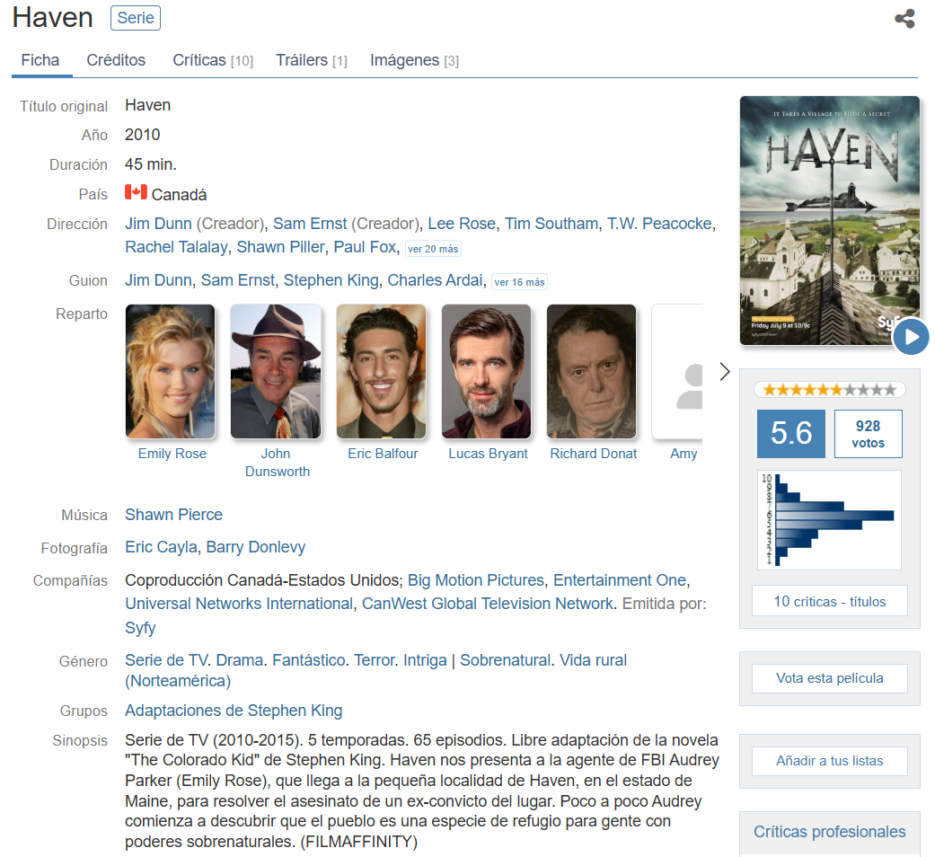
Task: Open Emily Rose's cast photo
Action: pos(171,371)
